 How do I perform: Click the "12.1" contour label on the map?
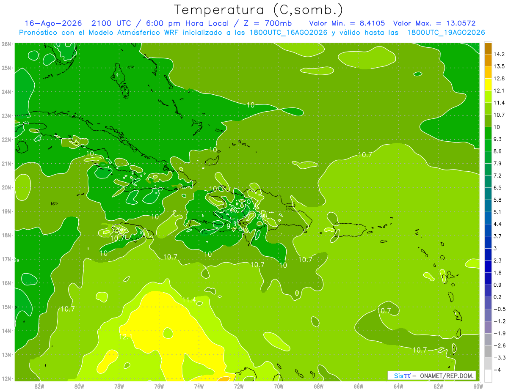(x=126, y=337)
